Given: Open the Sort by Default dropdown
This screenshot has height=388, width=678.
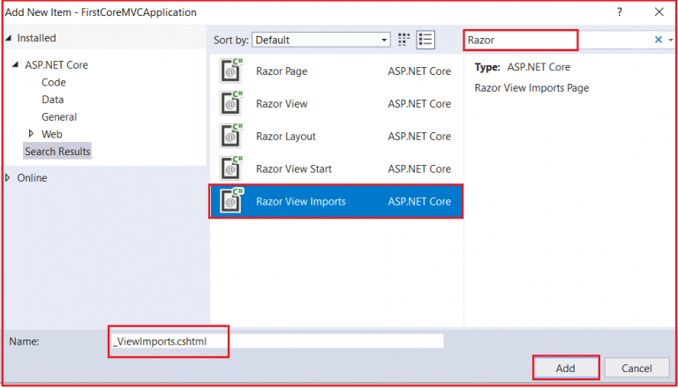Looking at the screenshot, I should coord(321,40).
